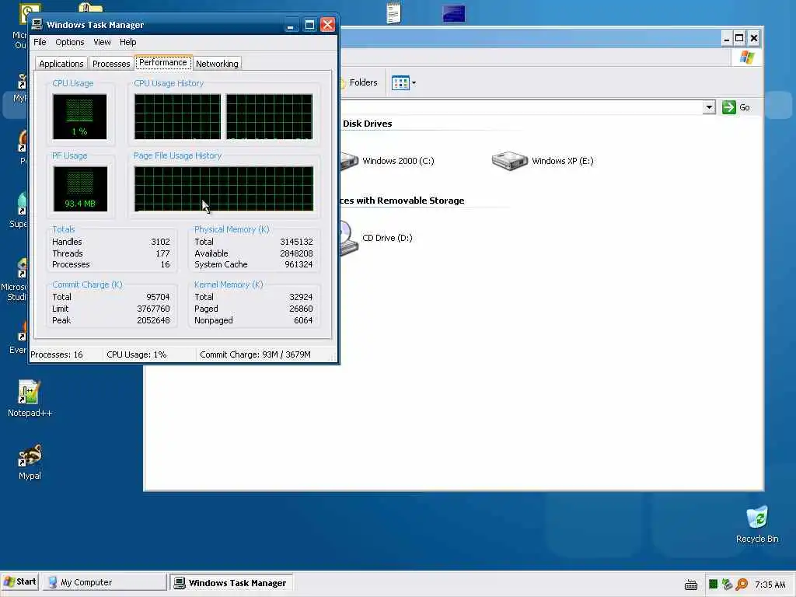Click the Folders toolbar button in My Computer
This screenshot has height=597, width=796.
click(359, 82)
